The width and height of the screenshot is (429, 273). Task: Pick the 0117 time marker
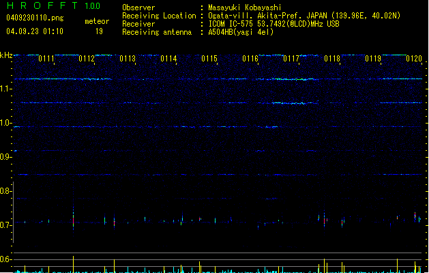click(291, 59)
